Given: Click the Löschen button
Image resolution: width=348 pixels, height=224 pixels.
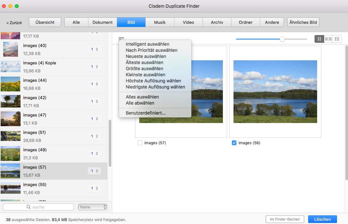Looking at the screenshot, I should 322,219.
